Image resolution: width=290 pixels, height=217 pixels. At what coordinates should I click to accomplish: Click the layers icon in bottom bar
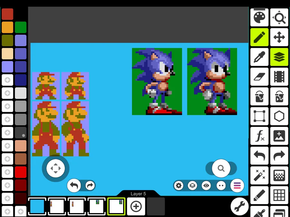coord(192,185)
